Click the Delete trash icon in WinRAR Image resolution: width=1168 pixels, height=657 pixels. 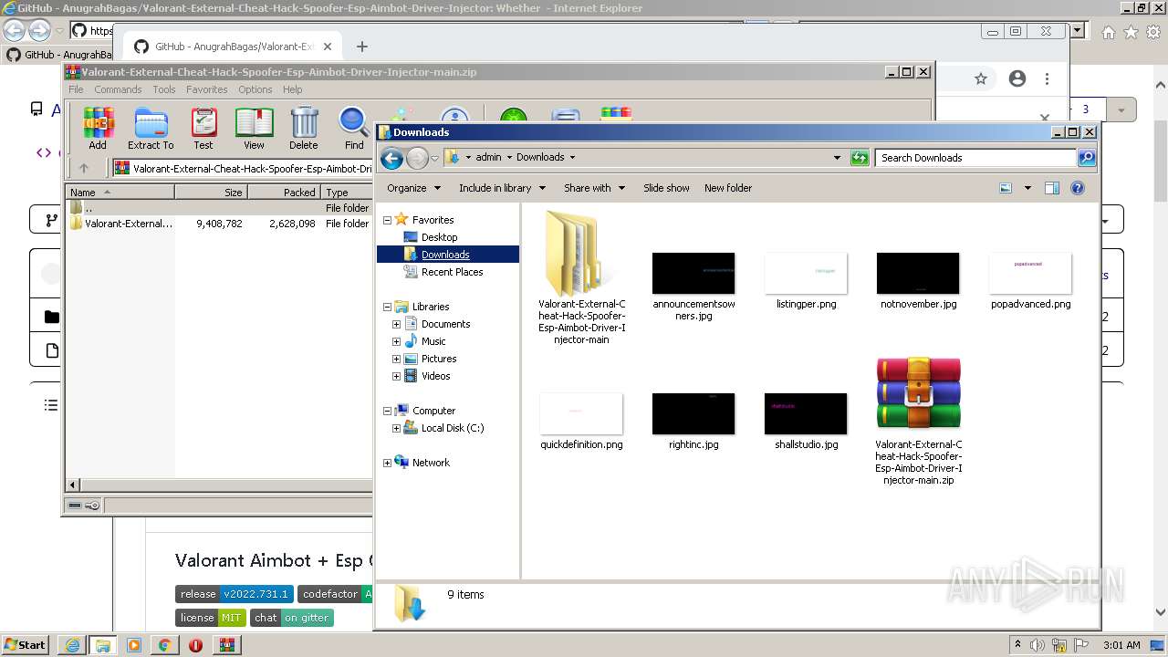(304, 129)
